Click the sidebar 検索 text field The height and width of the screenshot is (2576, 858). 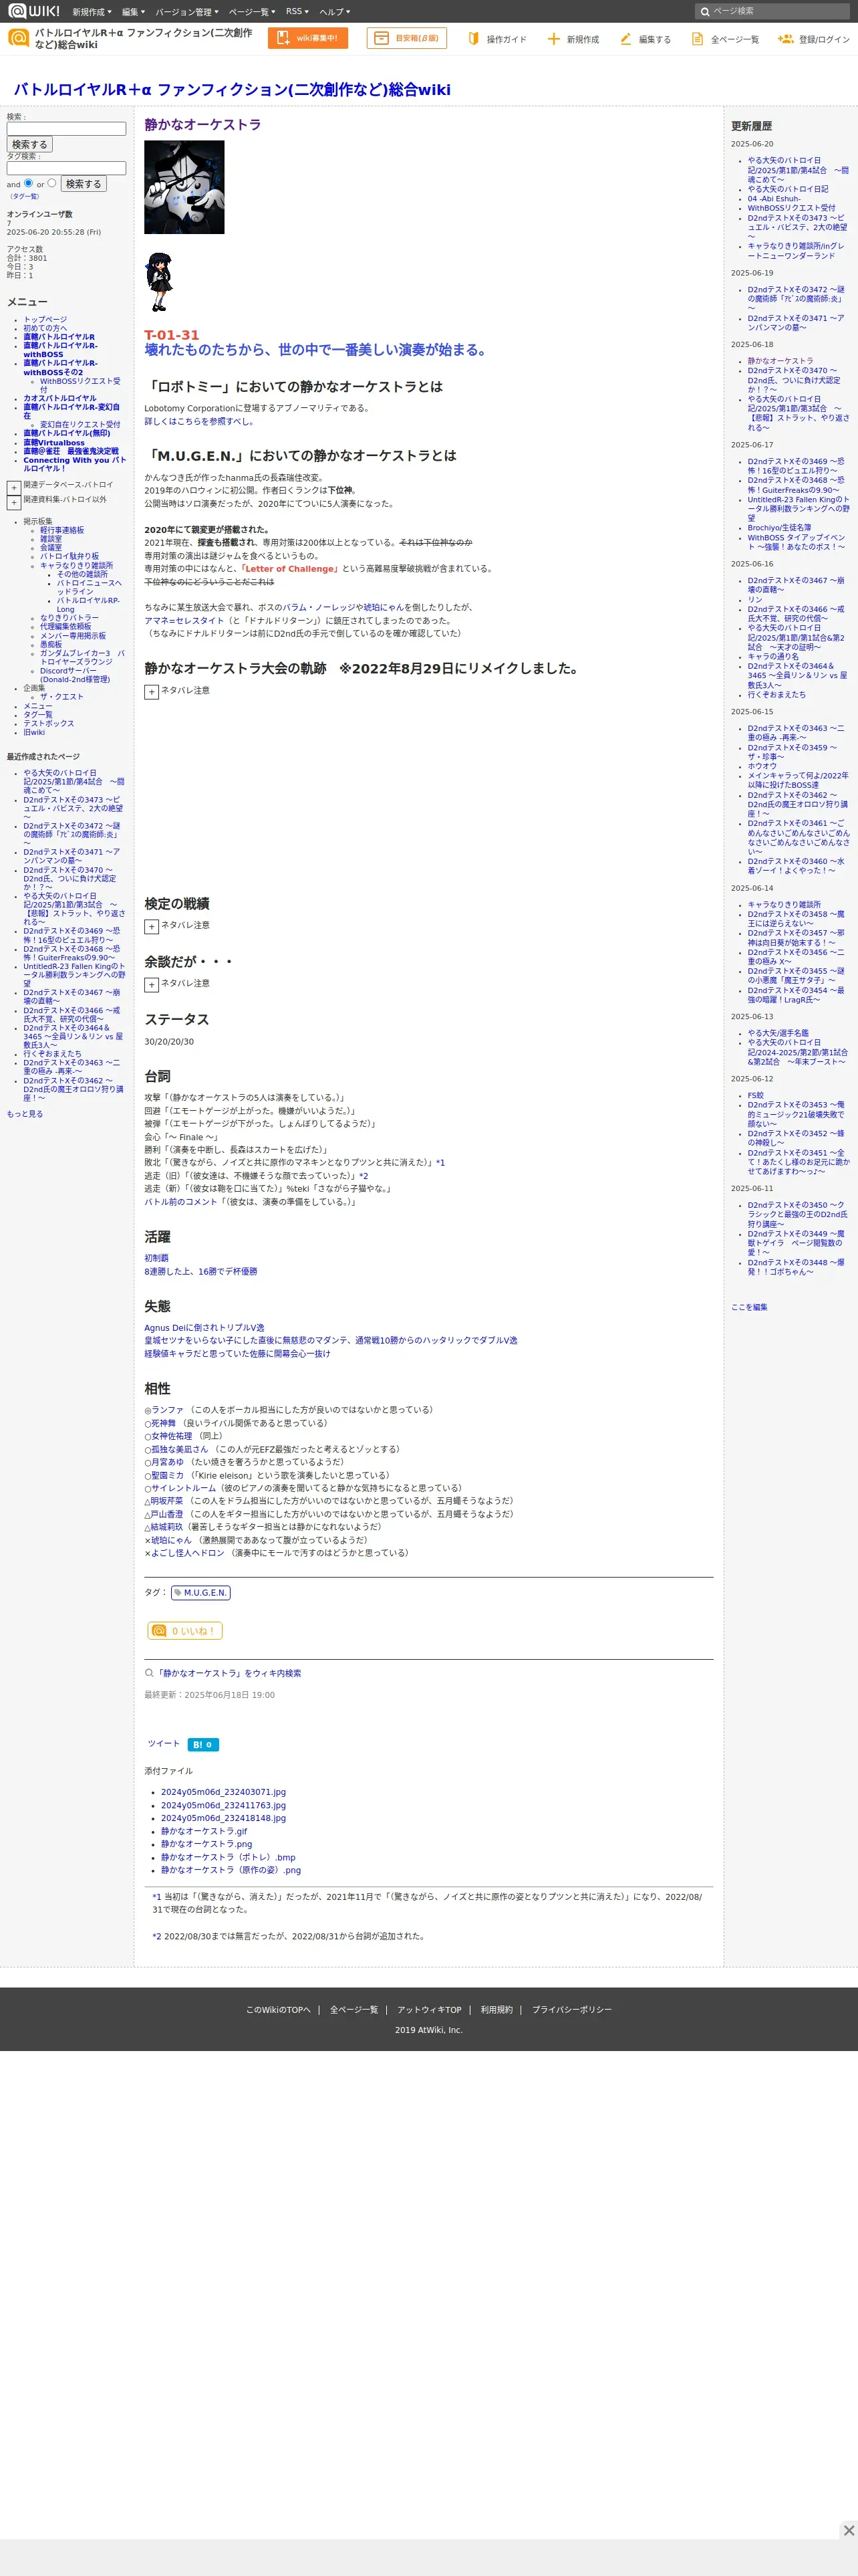coord(66,129)
